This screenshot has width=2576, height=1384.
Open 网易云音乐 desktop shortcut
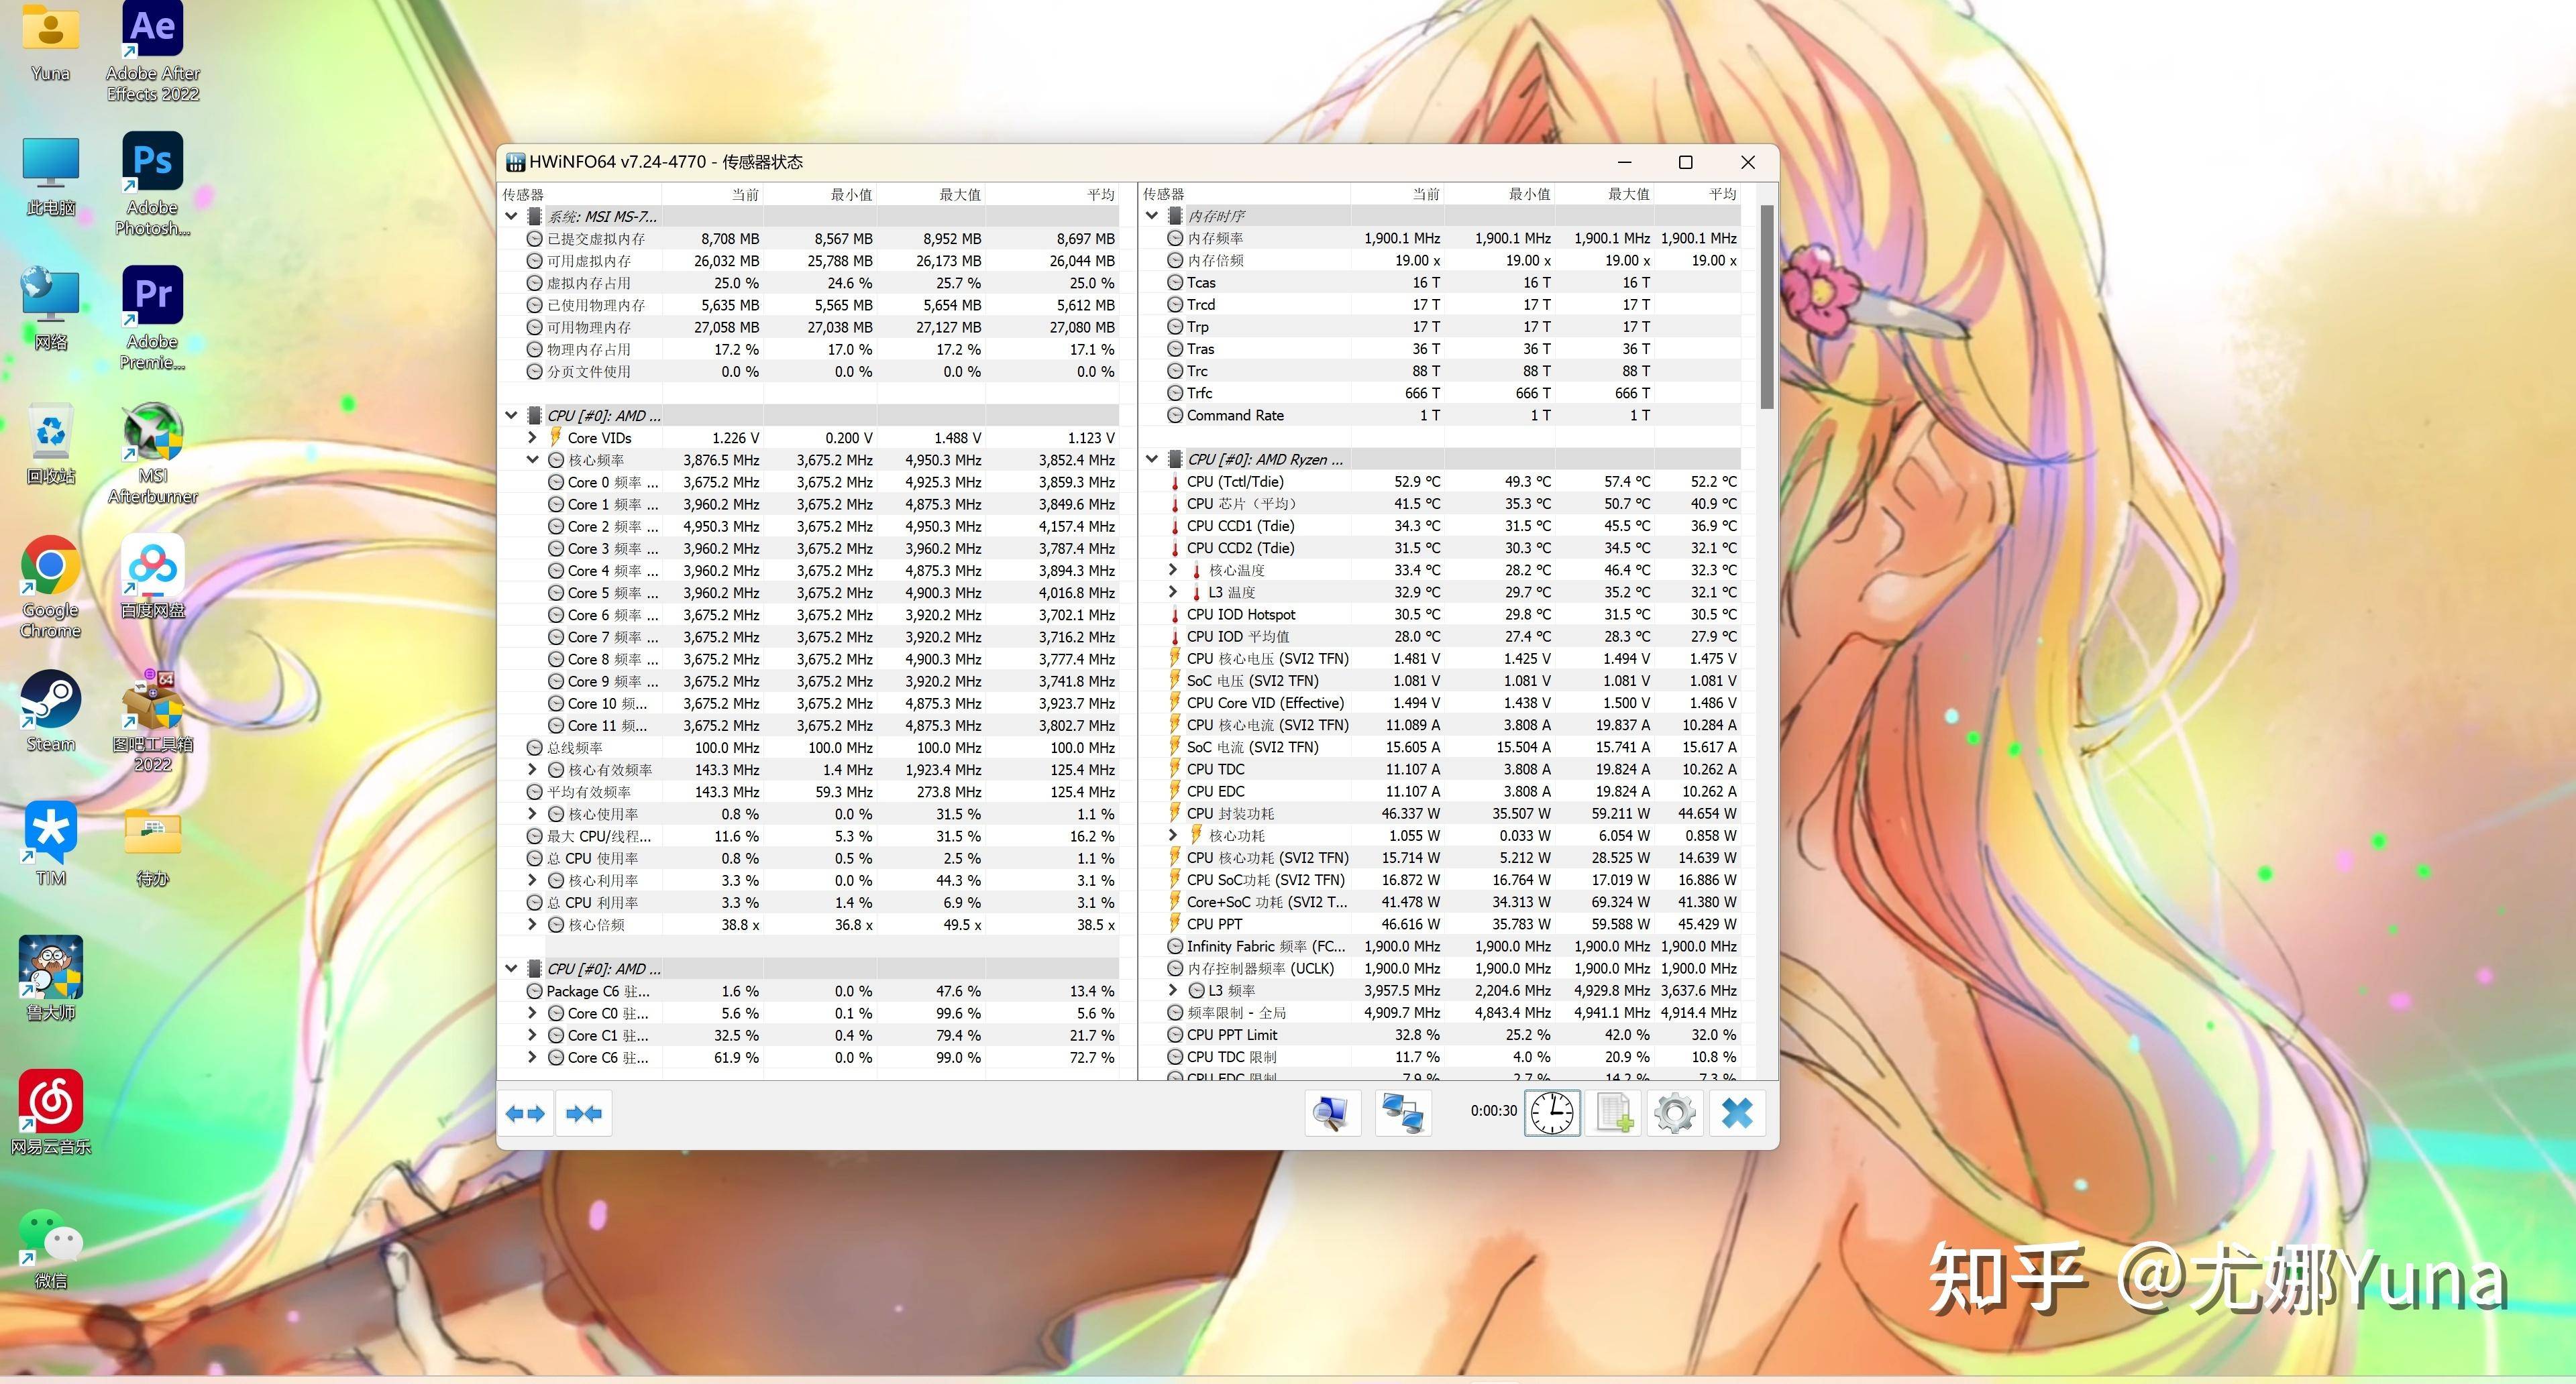tap(51, 1112)
